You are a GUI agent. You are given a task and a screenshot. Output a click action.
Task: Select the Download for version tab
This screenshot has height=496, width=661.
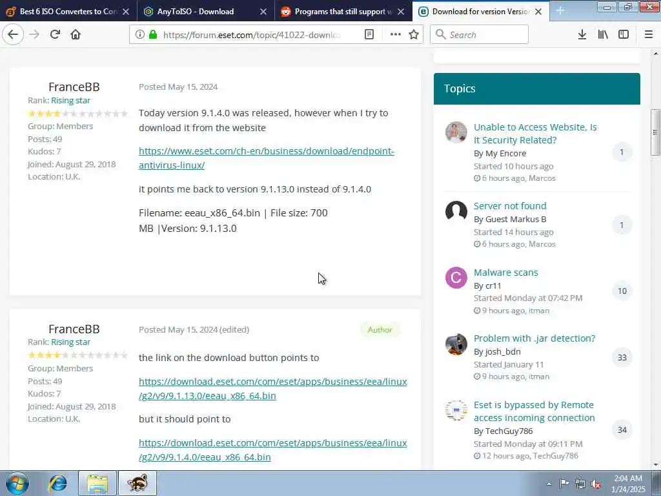(x=481, y=12)
